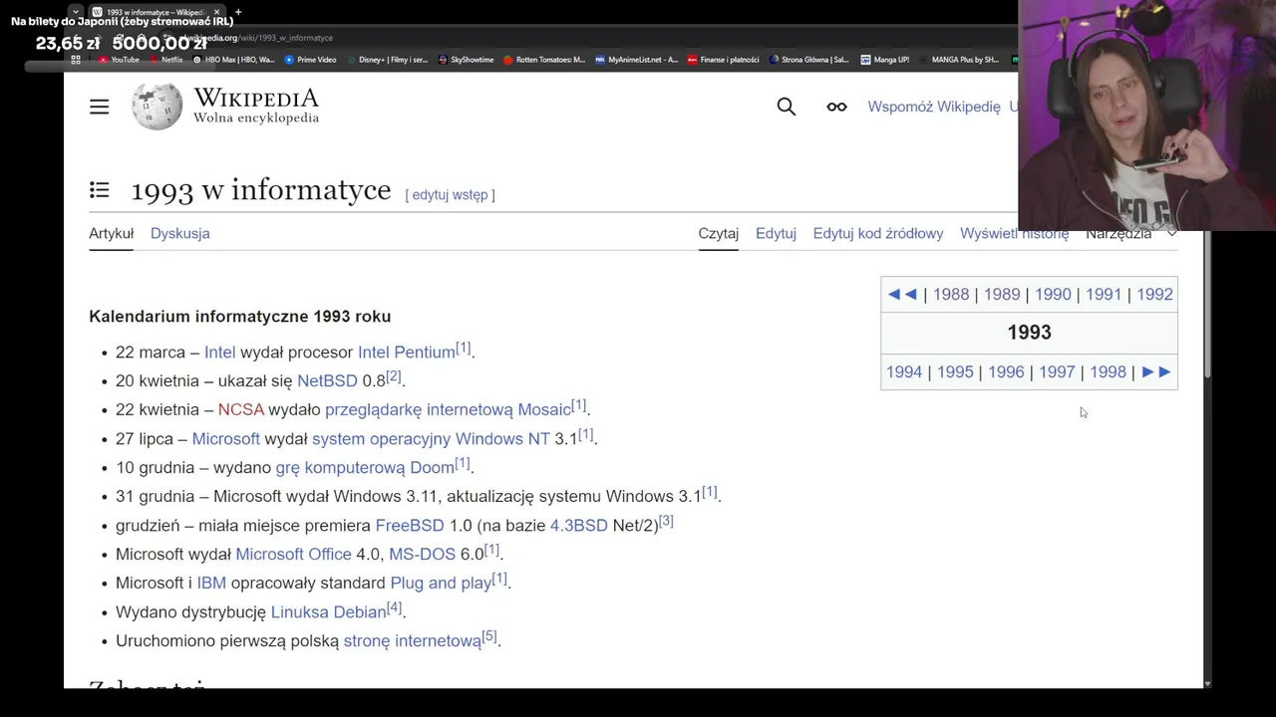This screenshot has height=717, width=1276.
Task: Open the Linuksa Debian link
Action: pos(328,611)
